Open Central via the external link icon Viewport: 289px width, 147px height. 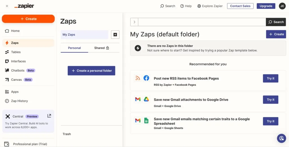49,116
